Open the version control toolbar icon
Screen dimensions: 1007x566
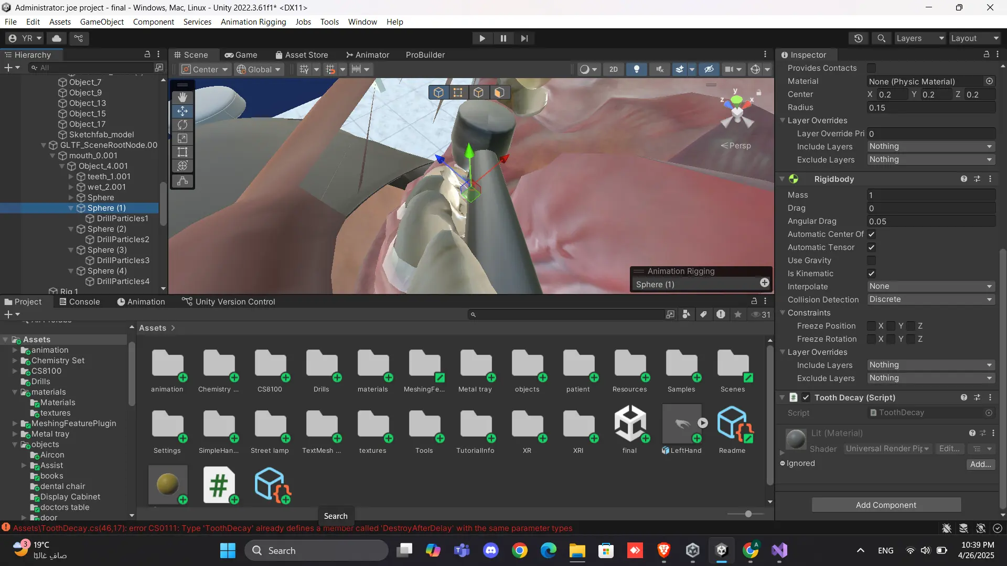pos(79,38)
